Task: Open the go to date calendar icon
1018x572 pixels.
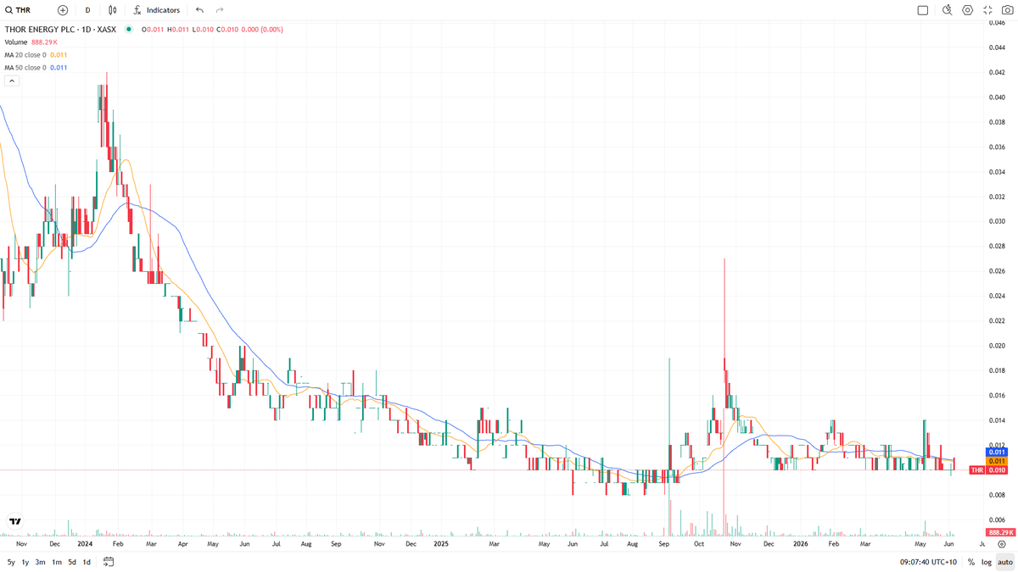Action: click(x=109, y=562)
